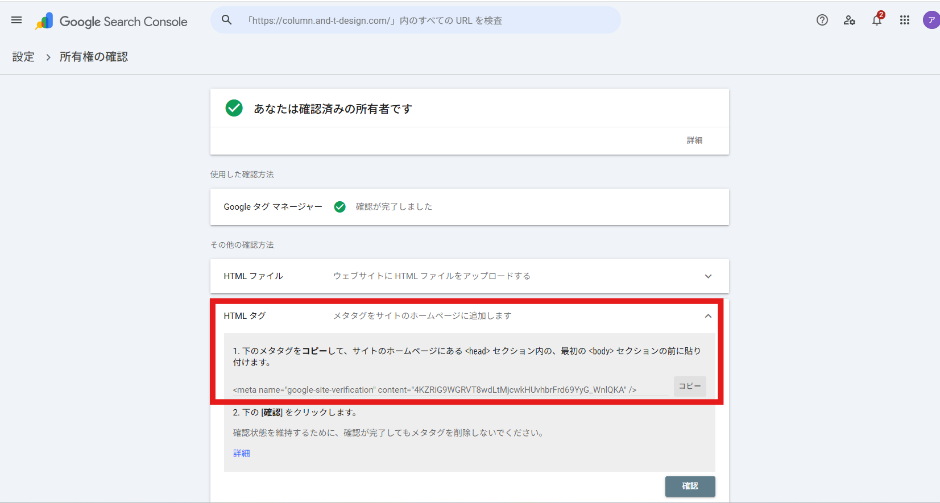
Task: Select the meta tag code text
Action: click(x=434, y=390)
